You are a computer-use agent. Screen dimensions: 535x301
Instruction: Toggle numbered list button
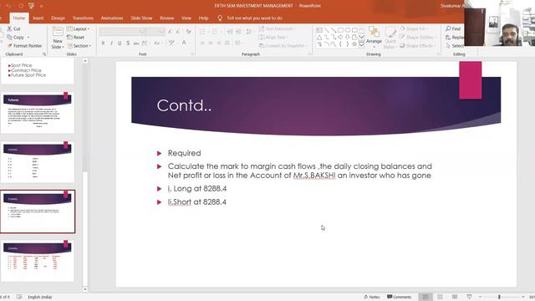pyautogui.click(x=216, y=32)
